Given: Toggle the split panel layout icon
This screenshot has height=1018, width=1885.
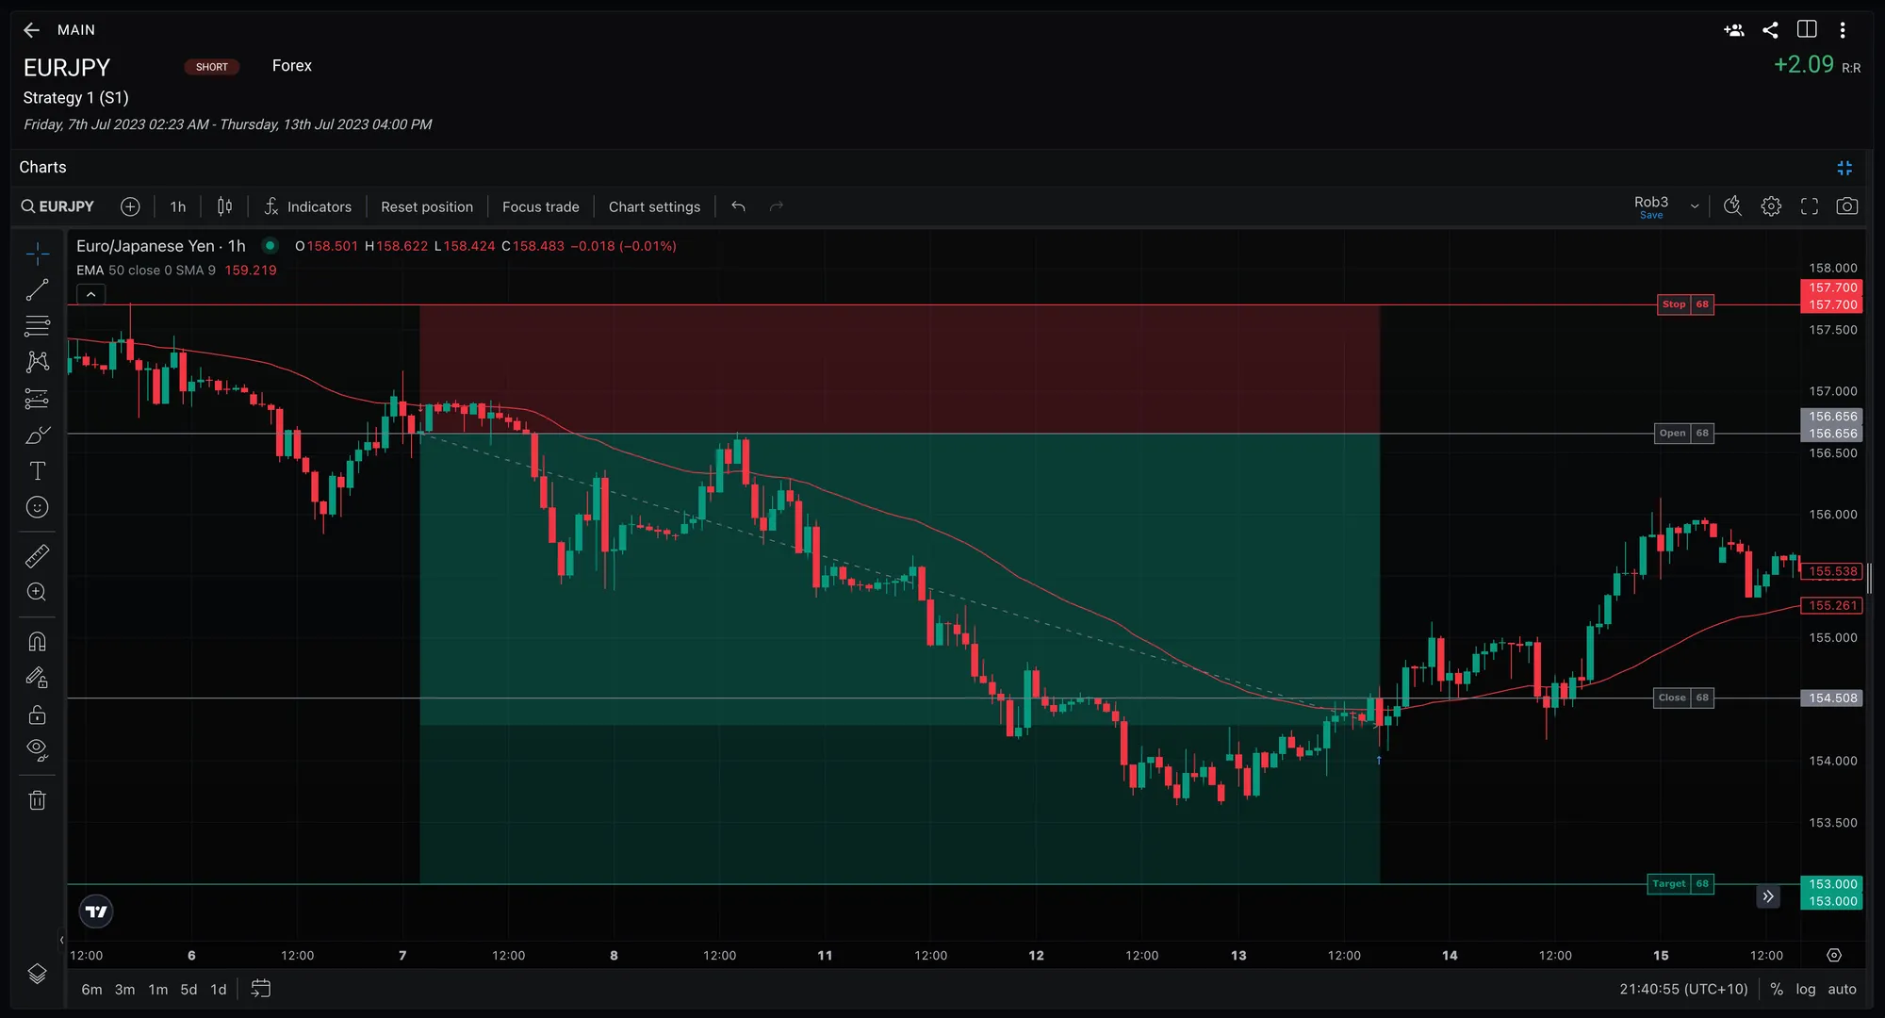Looking at the screenshot, I should (1807, 29).
